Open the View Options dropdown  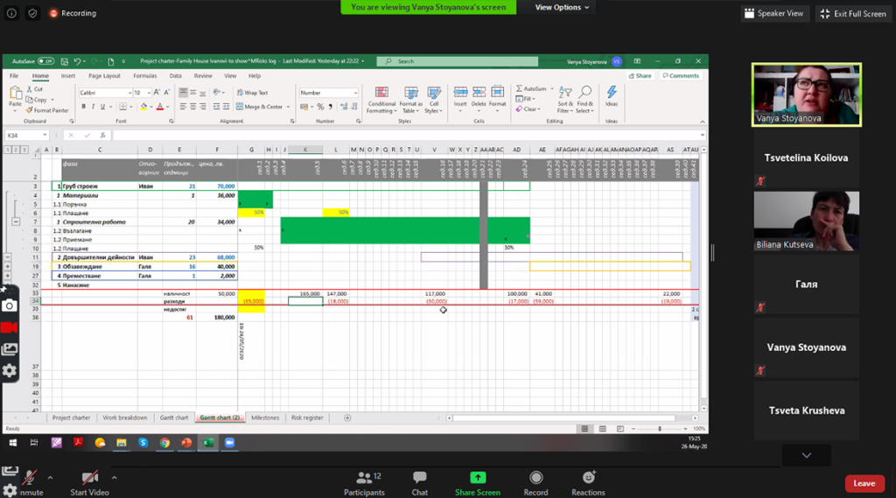tap(562, 7)
